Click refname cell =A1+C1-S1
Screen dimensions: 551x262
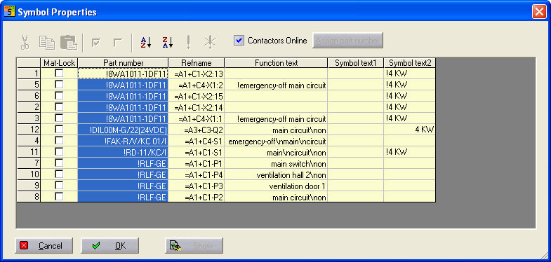point(197,152)
